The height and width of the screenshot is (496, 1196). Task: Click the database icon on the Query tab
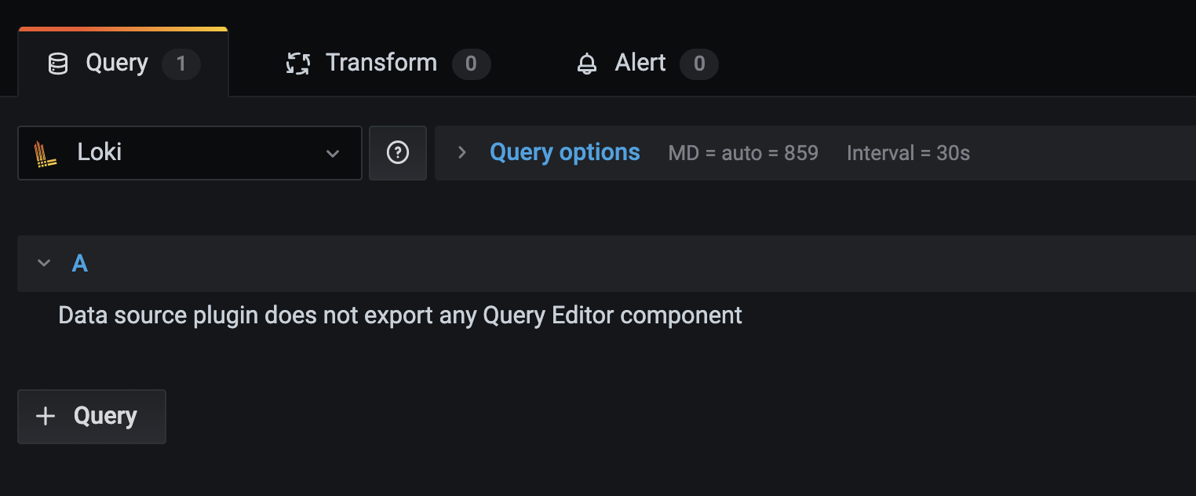pyautogui.click(x=57, y=63)
